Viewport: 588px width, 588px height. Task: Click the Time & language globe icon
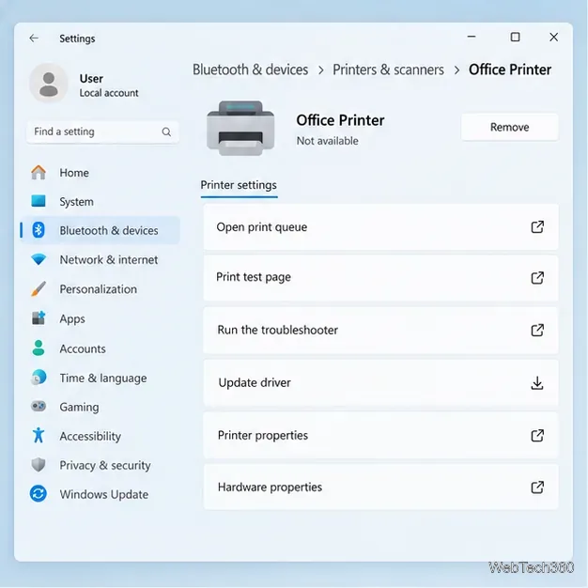click(x=39, y=378)
